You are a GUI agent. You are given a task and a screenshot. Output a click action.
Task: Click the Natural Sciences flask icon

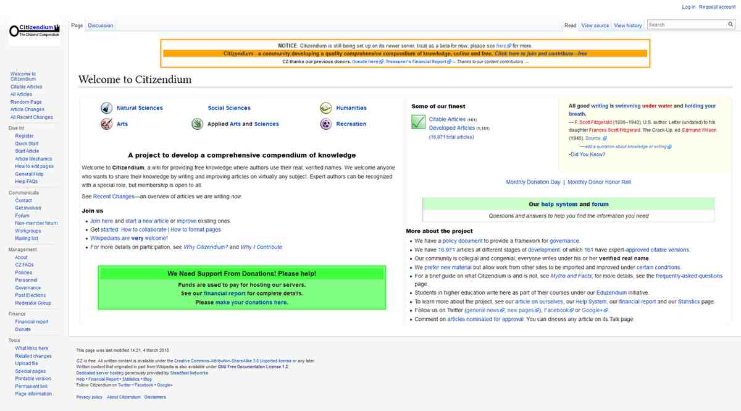point(106,108)
